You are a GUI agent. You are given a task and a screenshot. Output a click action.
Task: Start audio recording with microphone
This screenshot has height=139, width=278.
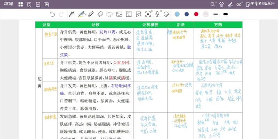click(157, 14)
